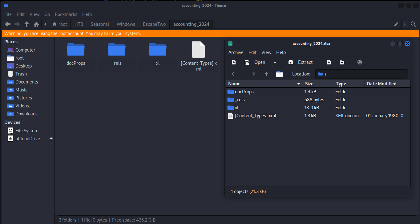Navigate to EscapeTwo in path bar
The height and width of the screenshot is (224, 420).
(x=154, y=24)
